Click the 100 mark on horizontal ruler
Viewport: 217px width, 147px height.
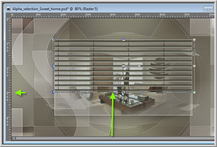point(39,15)
